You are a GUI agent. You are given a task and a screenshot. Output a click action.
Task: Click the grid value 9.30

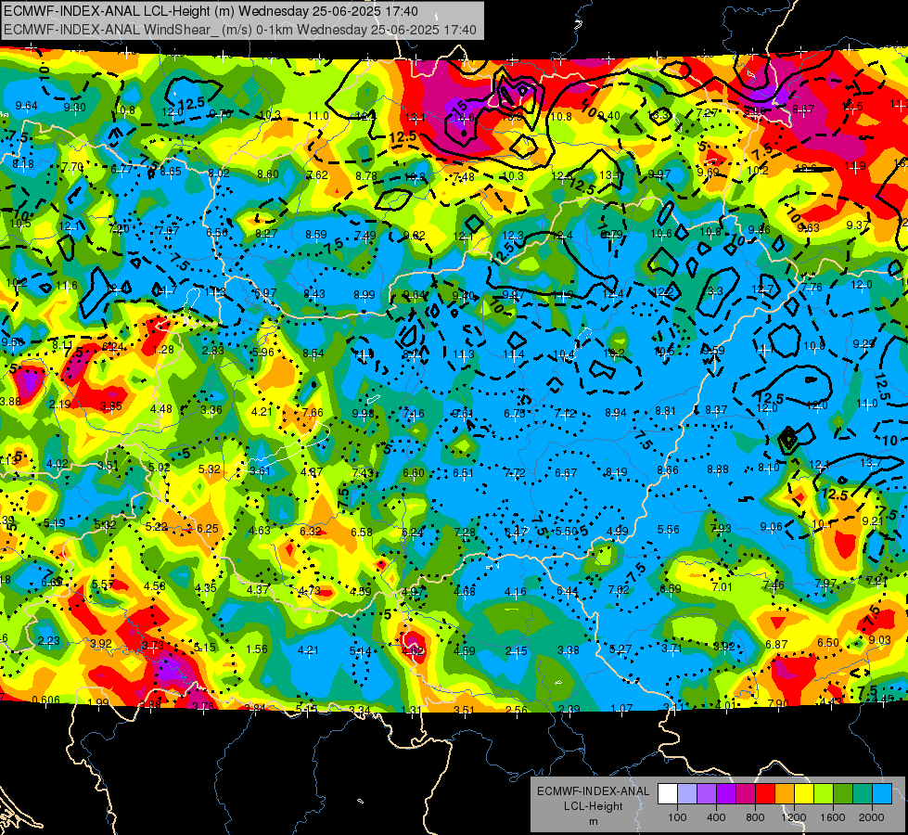point(75,108)
